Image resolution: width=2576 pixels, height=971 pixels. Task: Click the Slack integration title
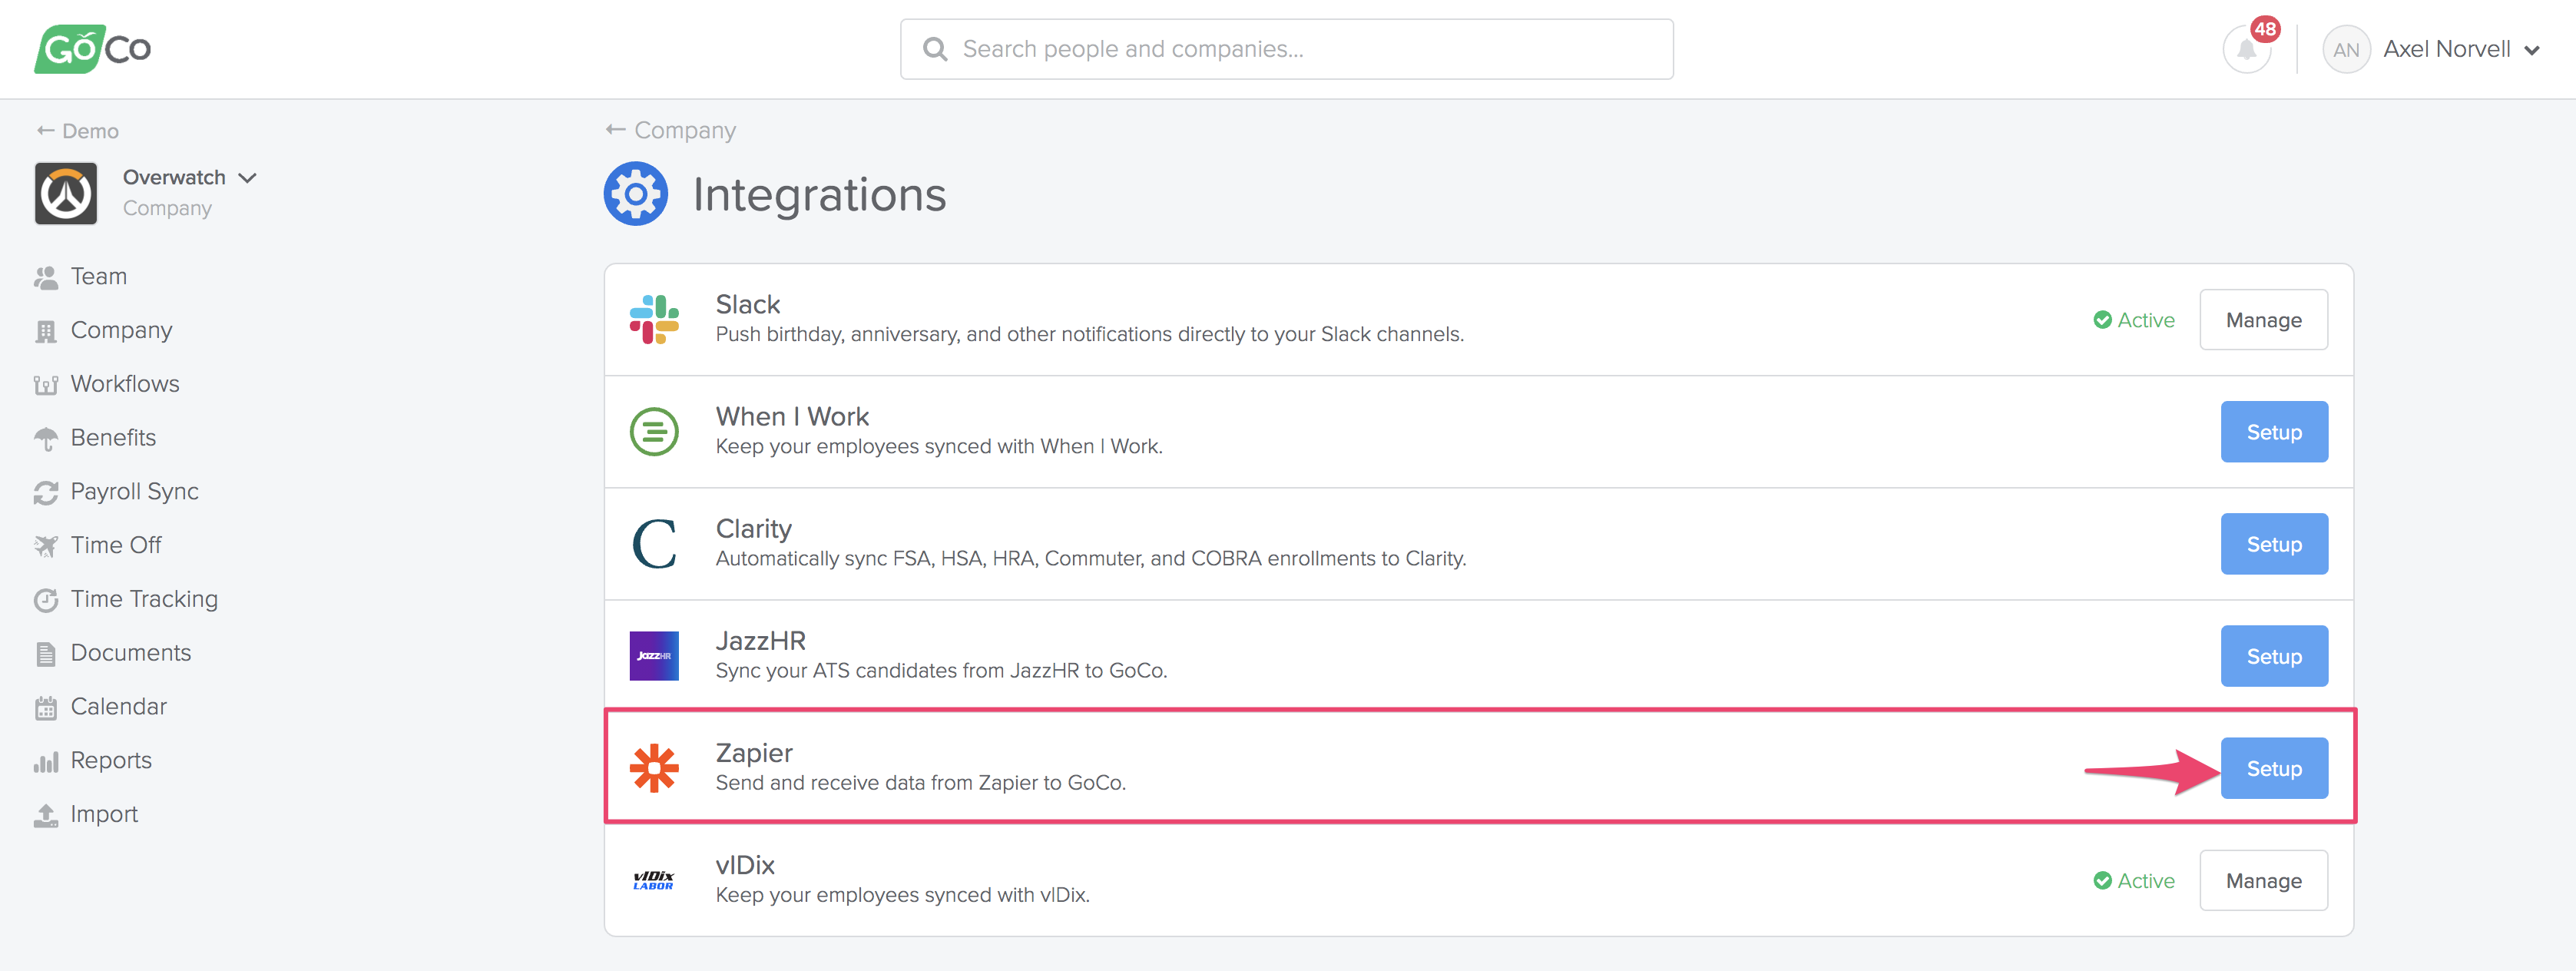(x=747, y=304)
